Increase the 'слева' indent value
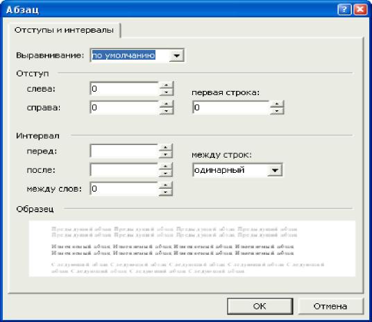The height and width of the screenshot is (322, 372). (x=167, y=85)
